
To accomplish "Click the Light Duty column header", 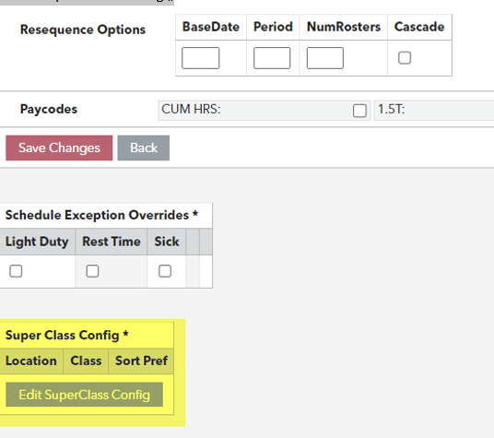I will coord(37,242).
